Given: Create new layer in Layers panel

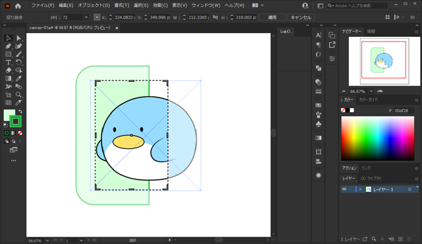Looking at the screenshot, I should point(400,239).
